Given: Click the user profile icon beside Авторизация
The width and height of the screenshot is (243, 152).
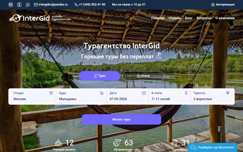Looking at the screenshot, I should click(213, 4).
